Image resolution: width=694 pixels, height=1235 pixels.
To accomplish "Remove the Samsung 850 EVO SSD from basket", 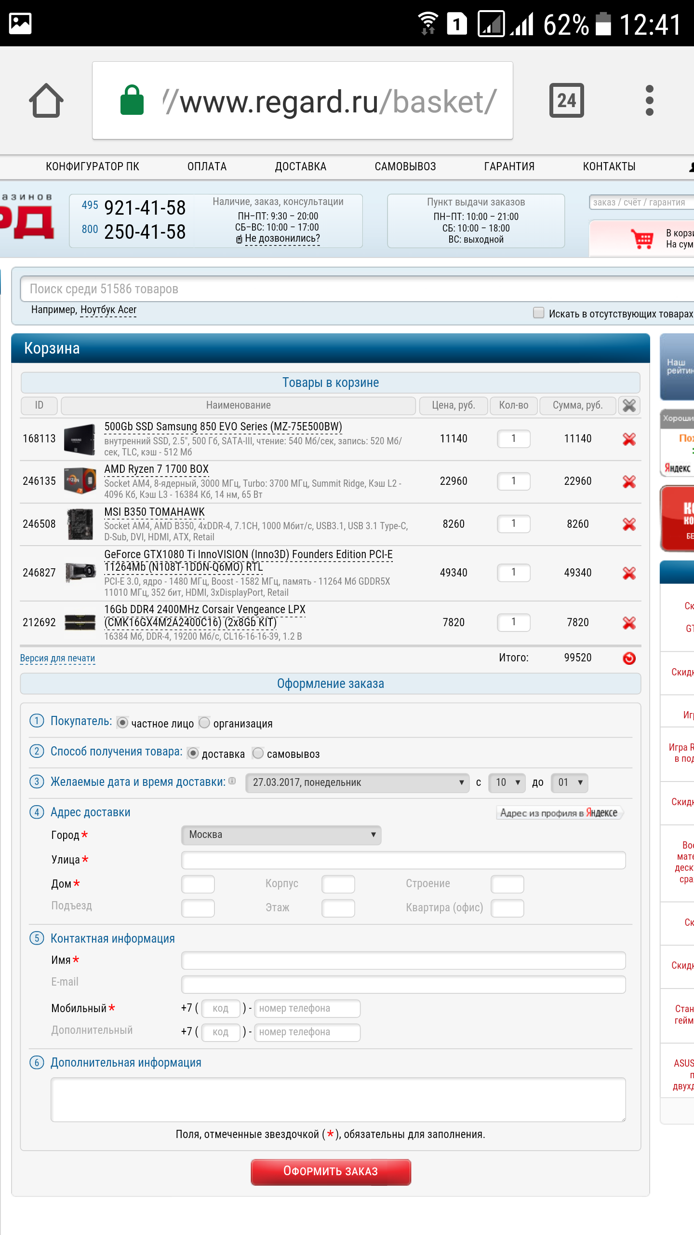I will pyautogui.click(x=629, y=439).
